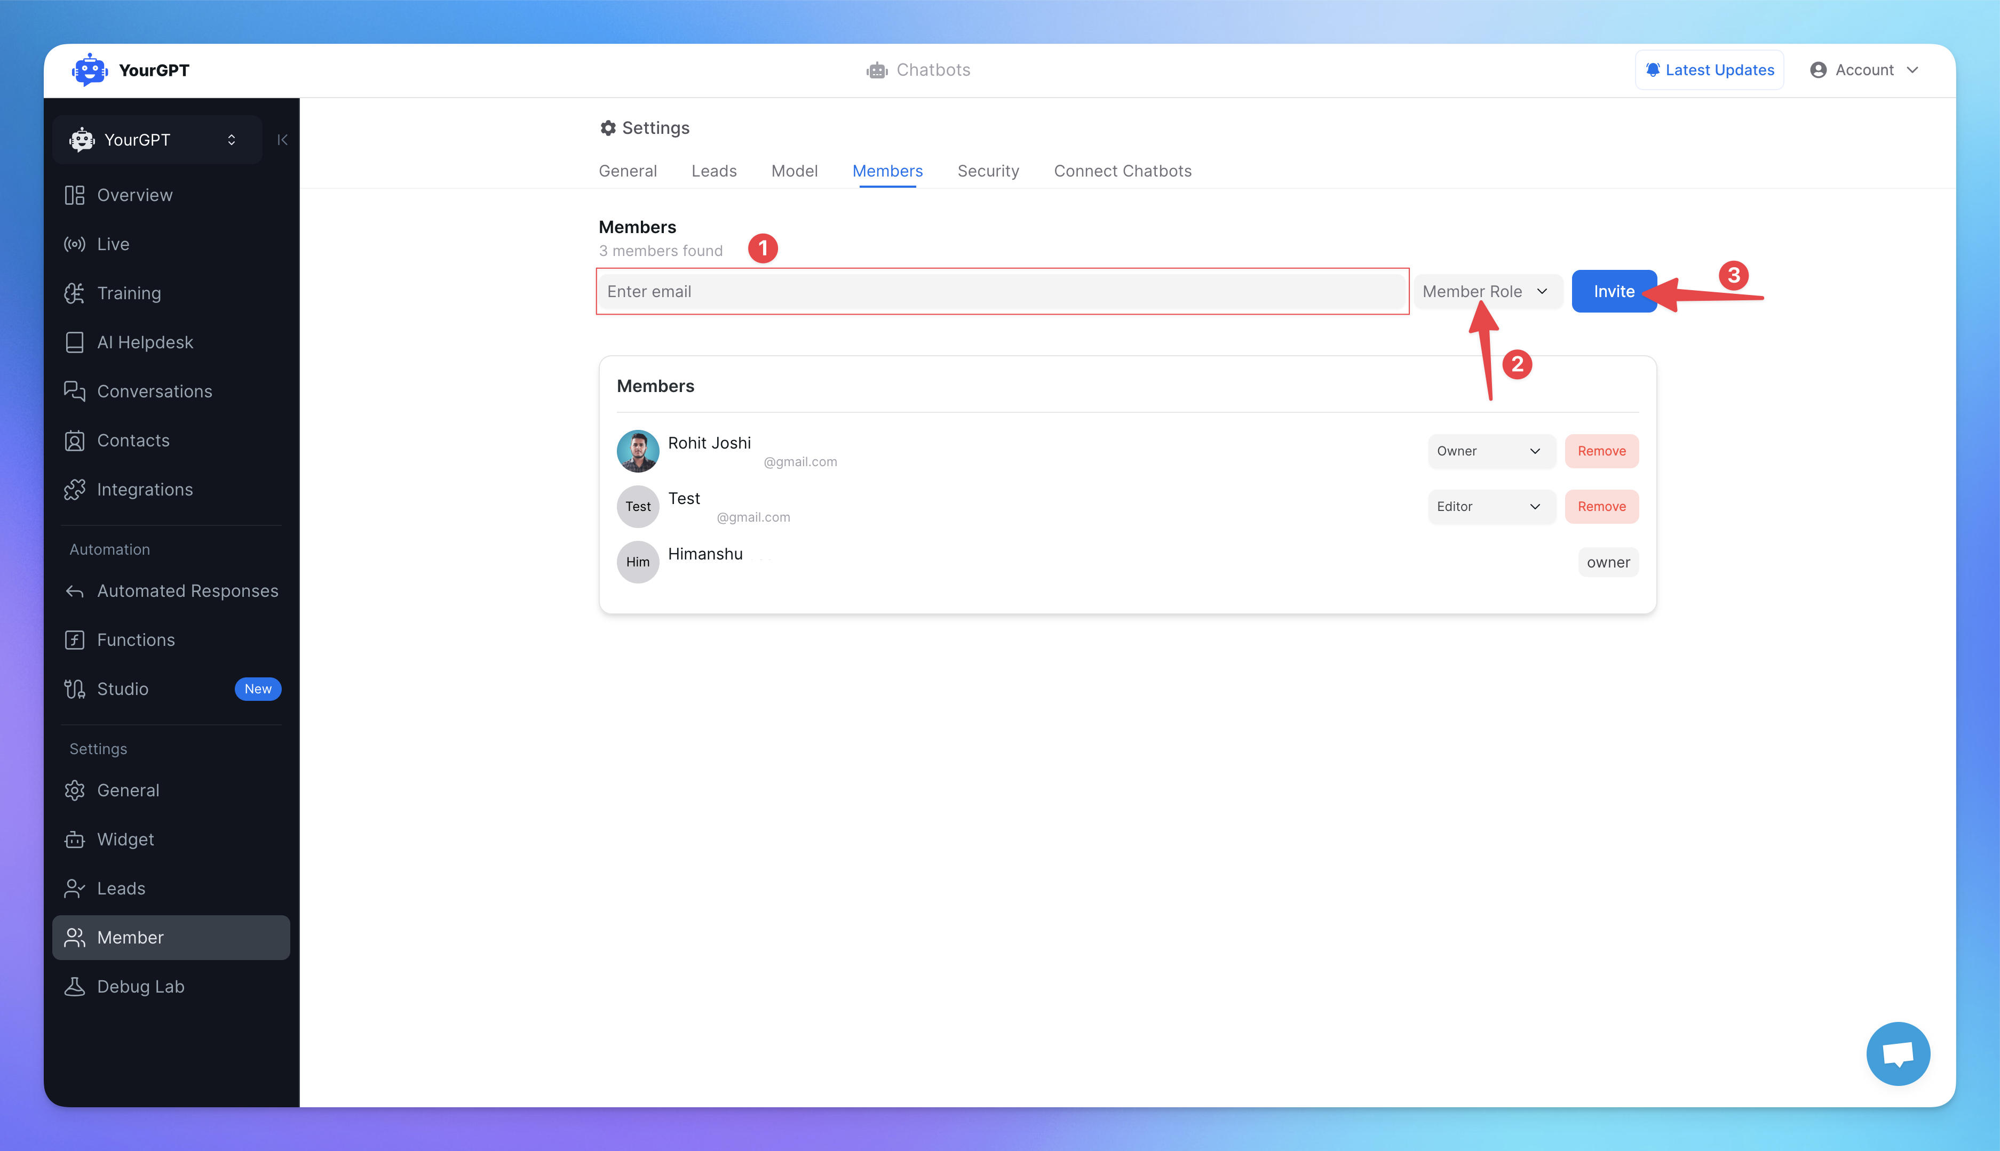Screen dimensions: 2000x1151
Task: Click the YourGPT brand name
Action: pyautogui.click(x=154, y=70)
